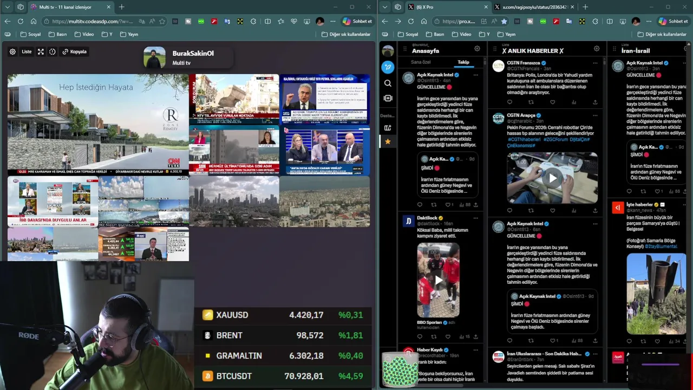Screen dimensions: 693x390
Task: Compose a new post in X Pro sidebar
Action: click(x=388, y=67)
